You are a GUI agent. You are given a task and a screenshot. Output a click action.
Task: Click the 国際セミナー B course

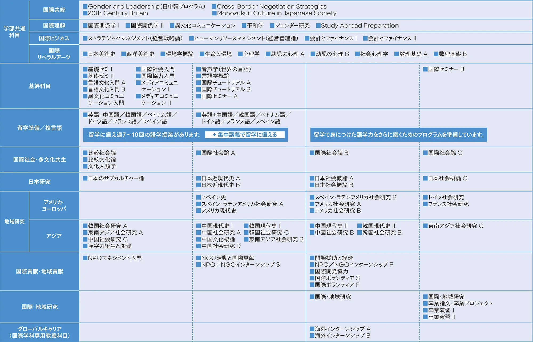(x=444, y=69)
